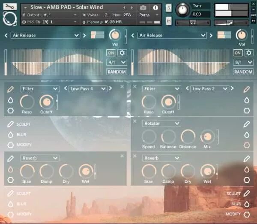Open the 4/1 rate dropdown
This screenshot has height=224, width=257.
pyautogui.click(x=117, y=62)
